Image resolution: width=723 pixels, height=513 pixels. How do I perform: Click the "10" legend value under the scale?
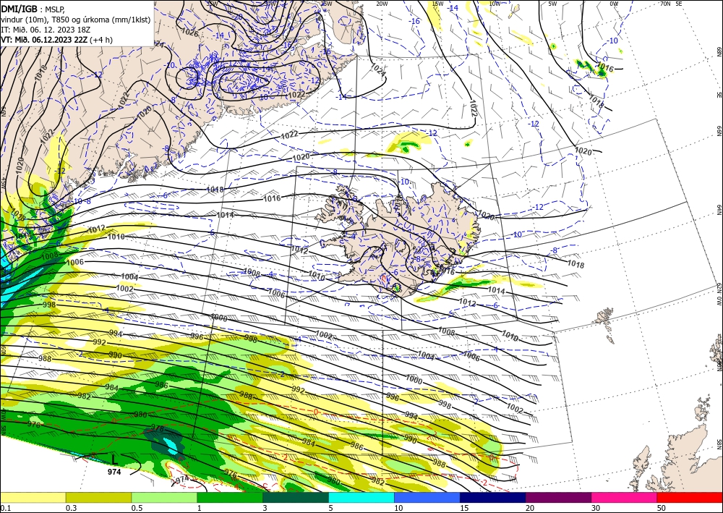(398, 508)
